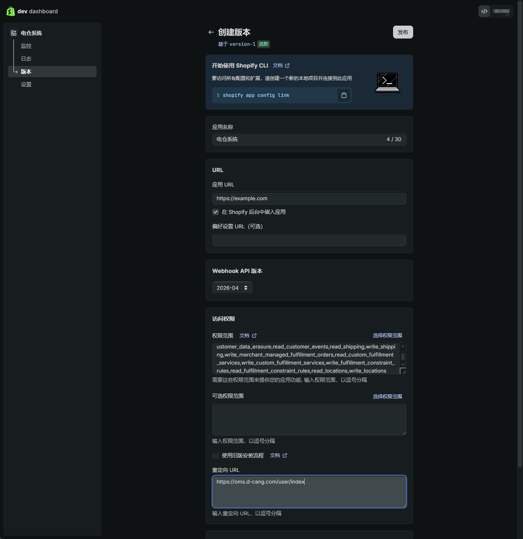Toggle 在 Shopify 后台中嵌入应用 checkbox

[216, 212]
